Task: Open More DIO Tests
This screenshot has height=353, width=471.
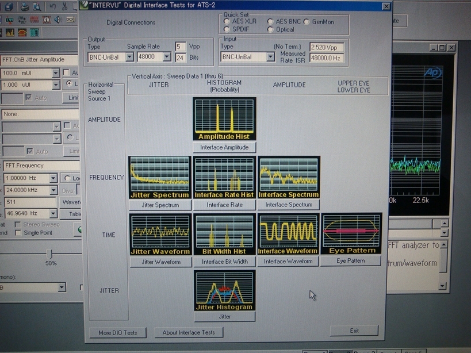Action: pos(118,332)
